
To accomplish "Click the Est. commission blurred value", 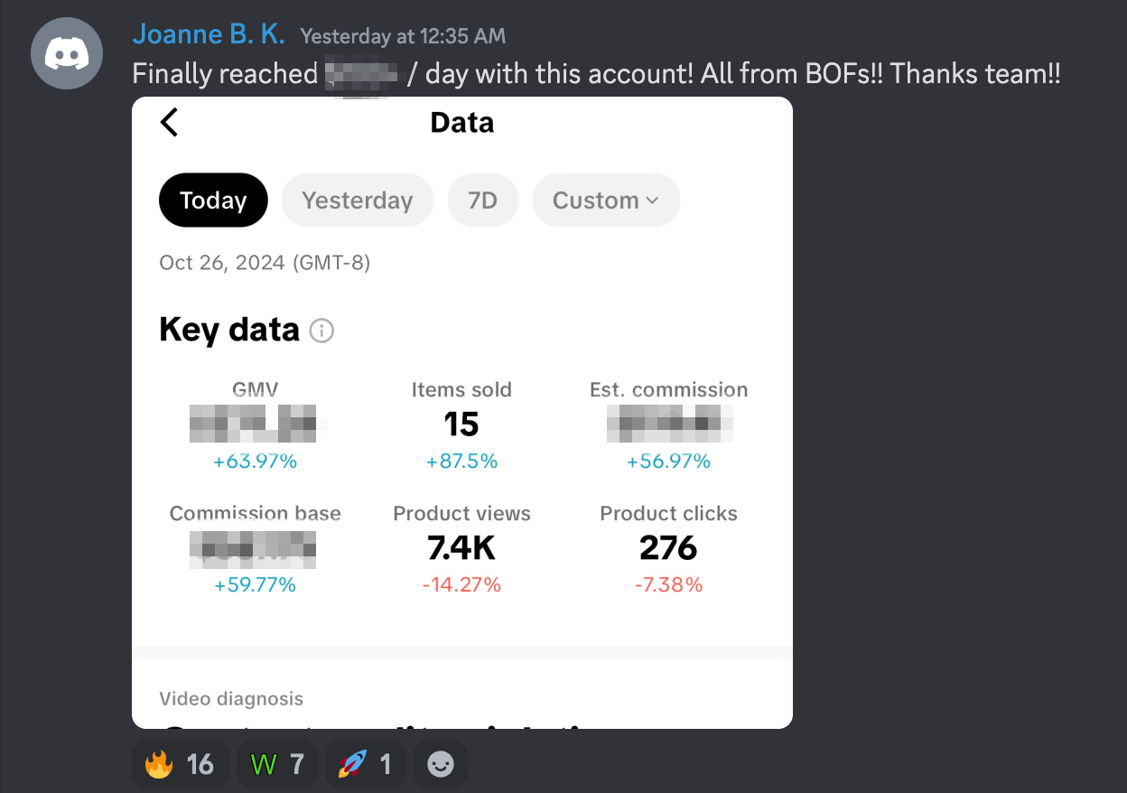I will click(668, 424).
